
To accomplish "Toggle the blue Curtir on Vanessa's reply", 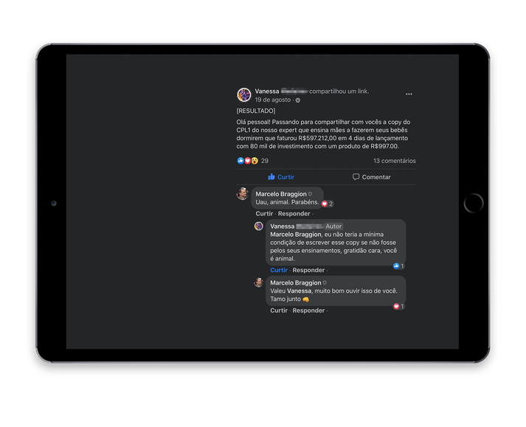I will point(278,270).
